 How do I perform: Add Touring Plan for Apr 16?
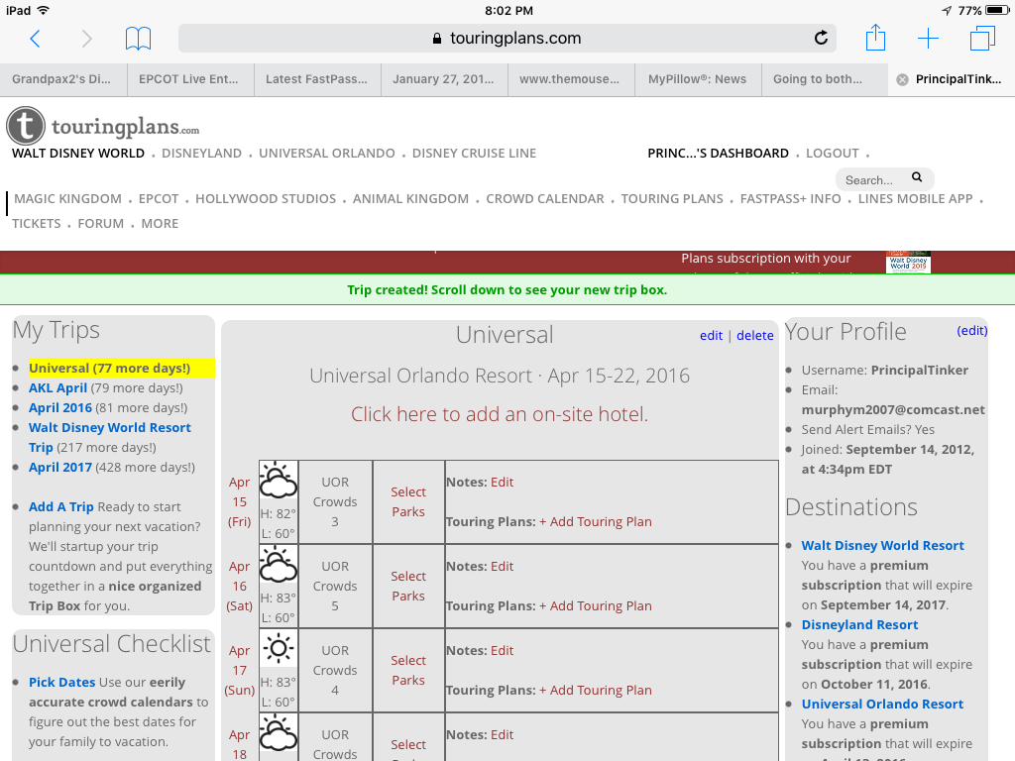point(596,605)
